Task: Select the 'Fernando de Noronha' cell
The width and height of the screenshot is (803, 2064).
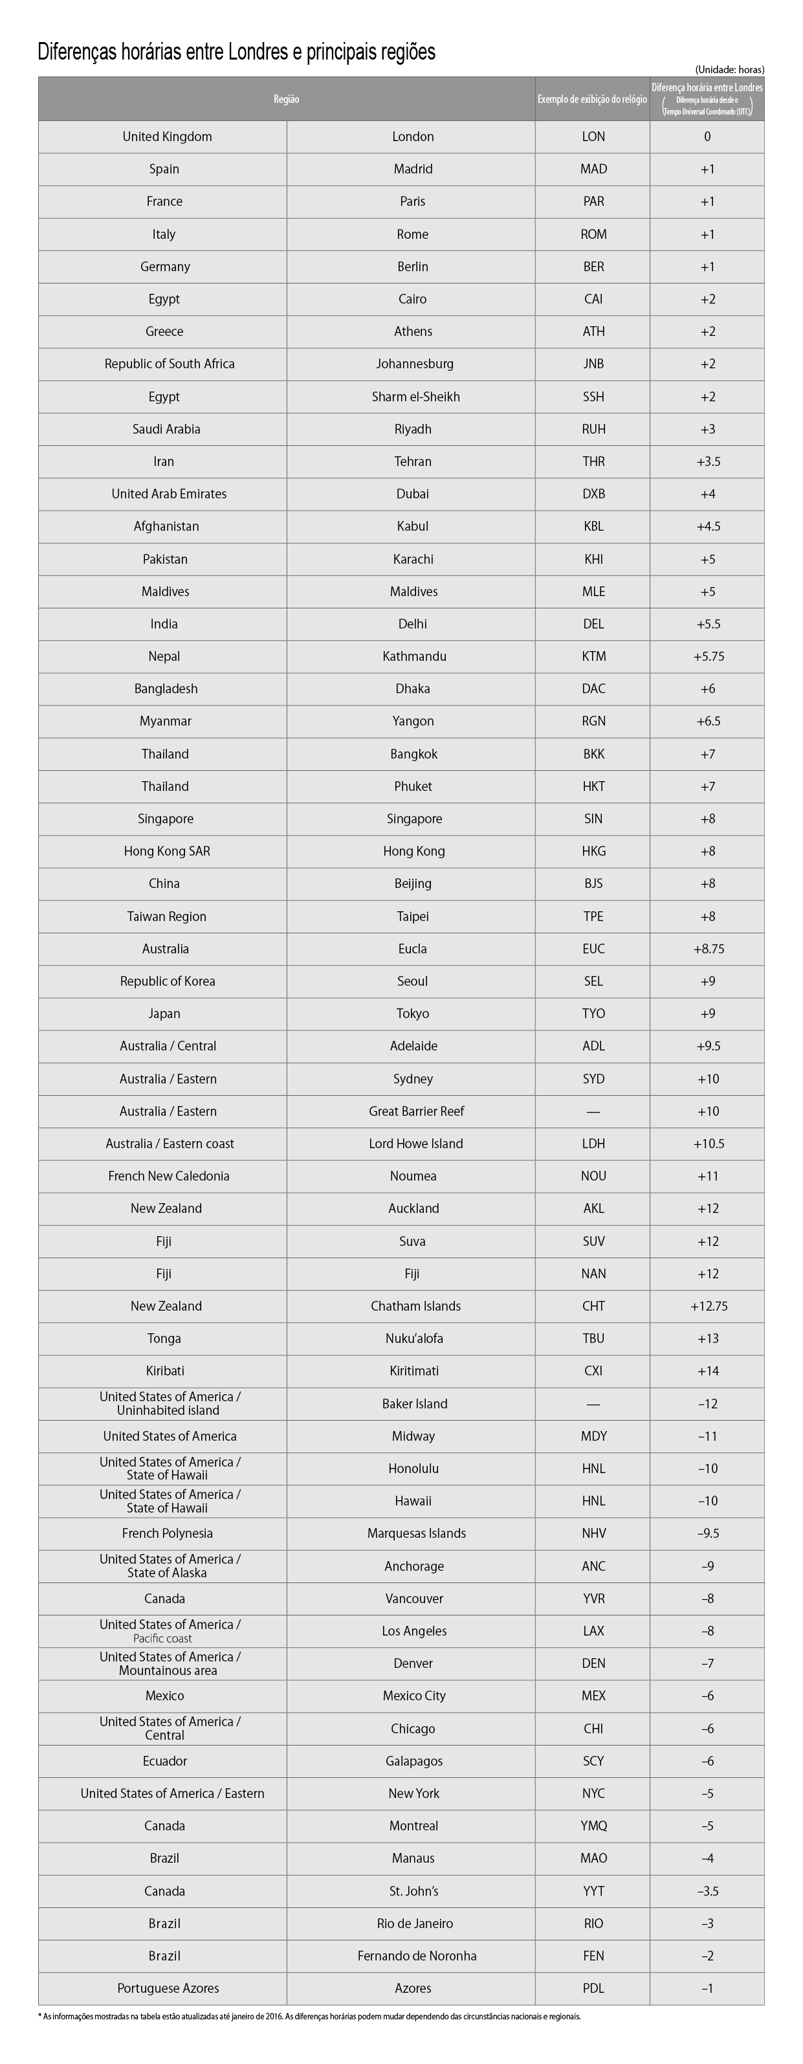Action: [x=416, y=1956]
